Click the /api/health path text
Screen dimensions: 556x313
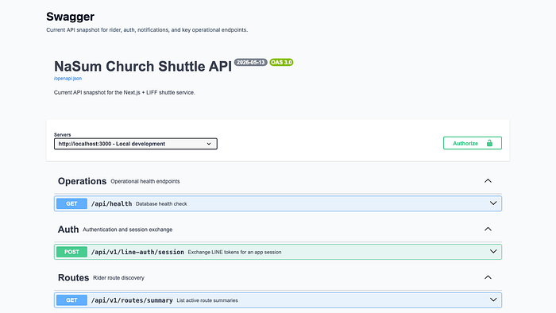pos(111,204)
